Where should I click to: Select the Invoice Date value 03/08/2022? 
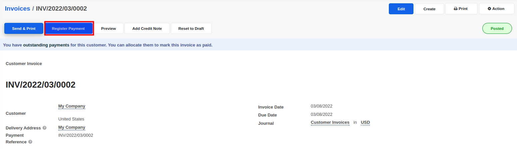tap(321, 106)
